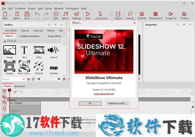Select the Image object in Toolbox
Screen dimensions: 195x137
tap(10, 52)
